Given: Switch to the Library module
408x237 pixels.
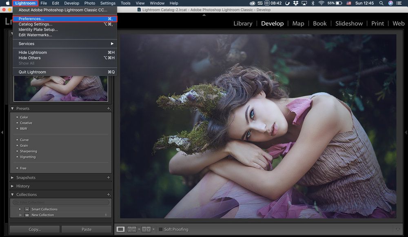Looking at the screenshot, I should [243, 23].
